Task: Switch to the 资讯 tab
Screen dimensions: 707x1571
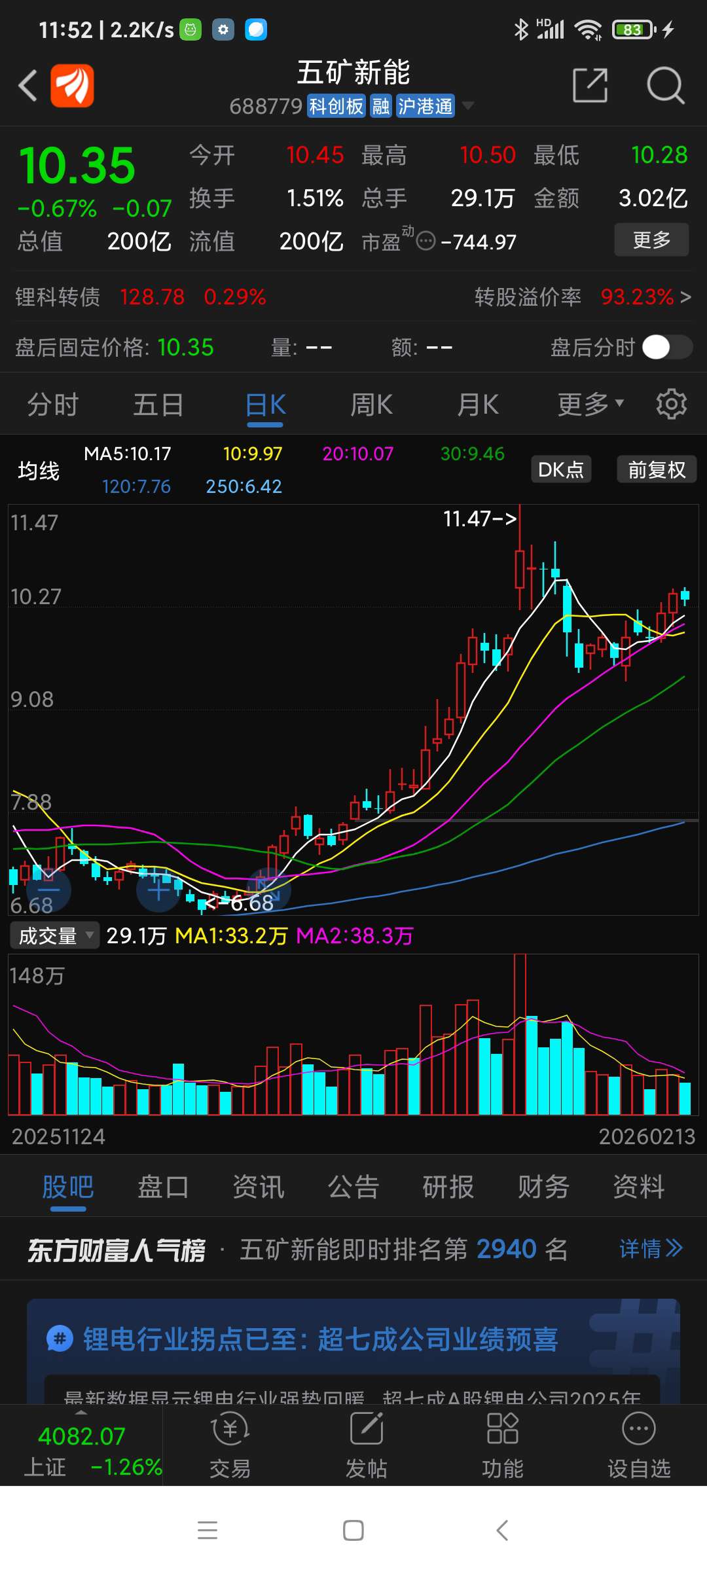Action: click(258, 1187)
